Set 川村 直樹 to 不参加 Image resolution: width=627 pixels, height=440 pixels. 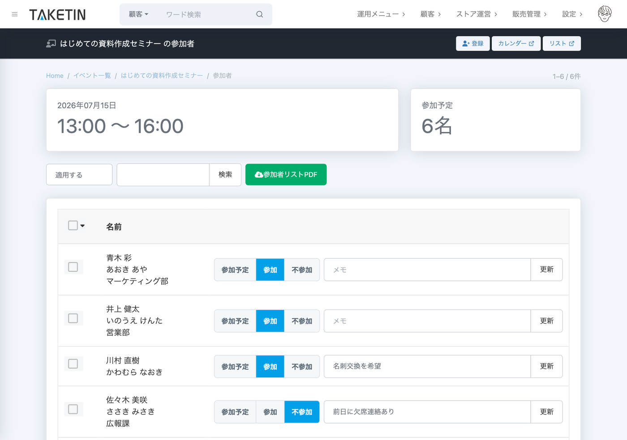(x=302, y=367)
